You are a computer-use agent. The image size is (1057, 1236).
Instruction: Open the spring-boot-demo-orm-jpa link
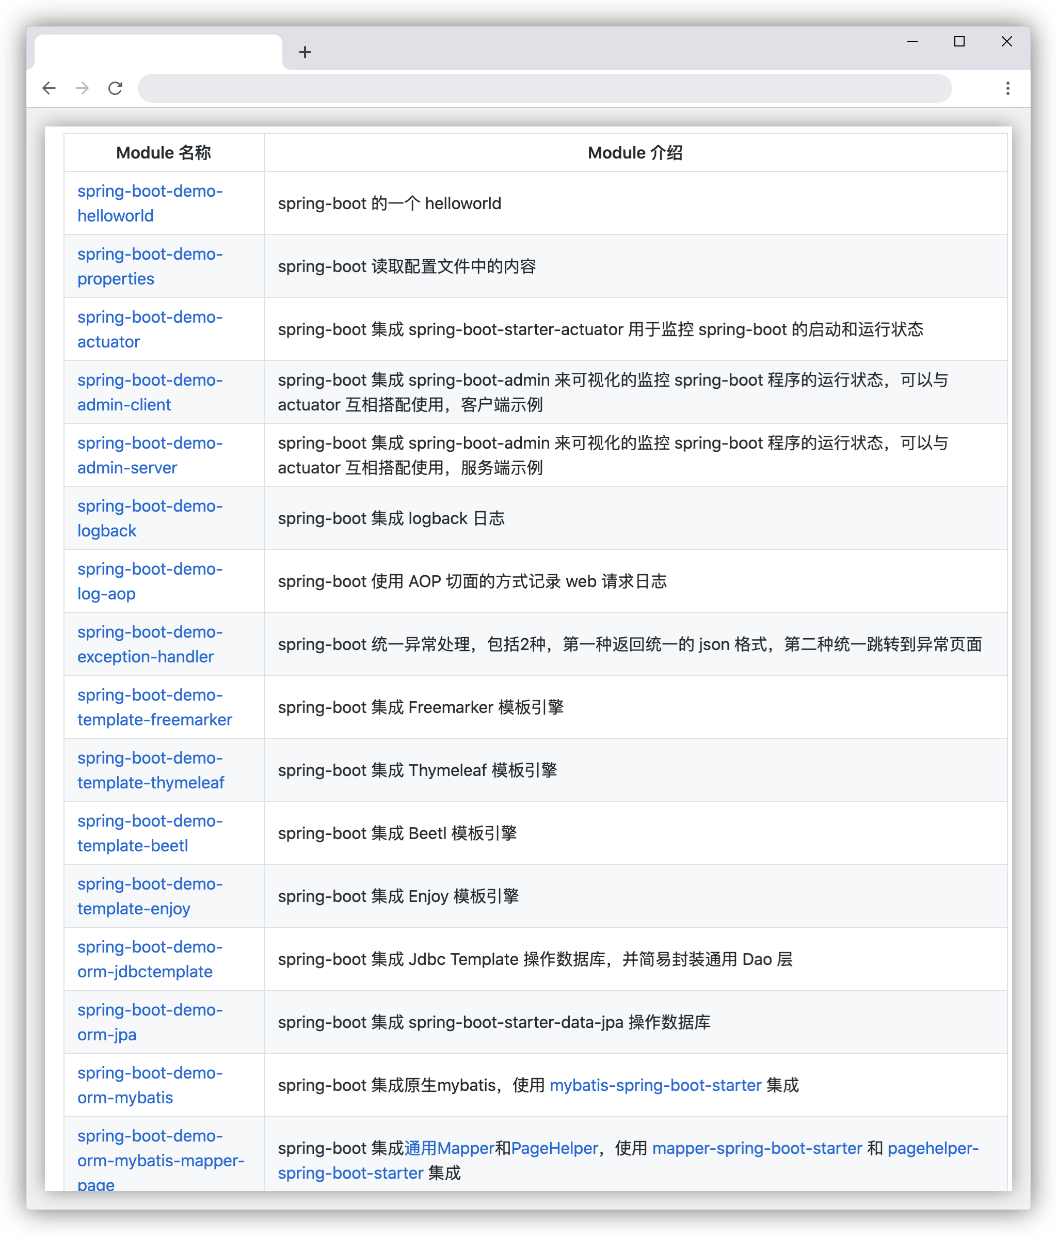pyautogui.click(x=150, y=1022)
